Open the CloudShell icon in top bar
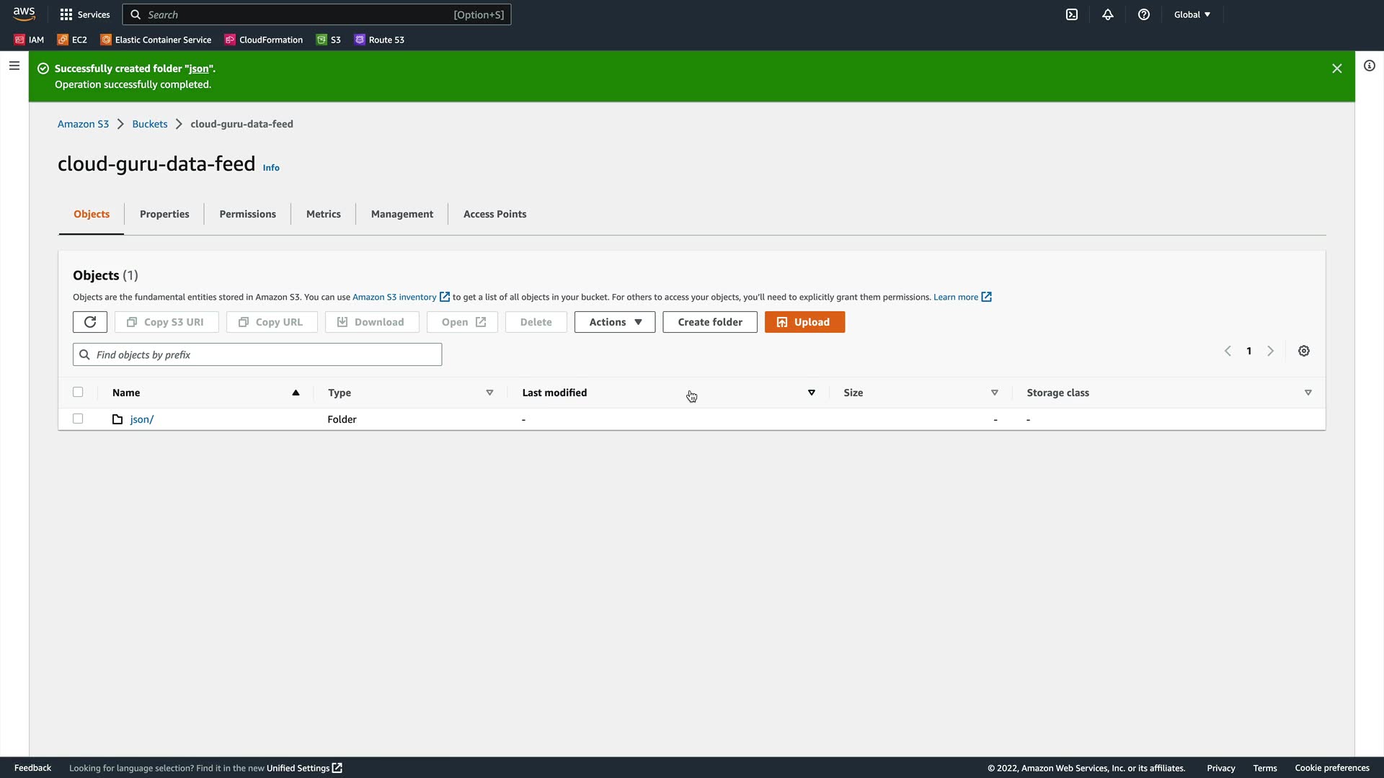Viewport: 1384px width, 778px height. [1072, 14]
